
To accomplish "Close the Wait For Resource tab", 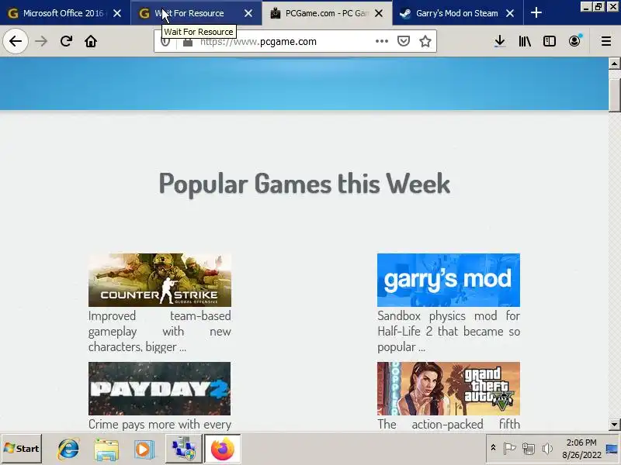I will pyautogui.click(x=248, y=13).
